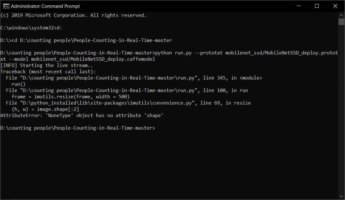Screen dimensions: 345x200
Task: Click the run() call line in traceback
Action: 17,84
